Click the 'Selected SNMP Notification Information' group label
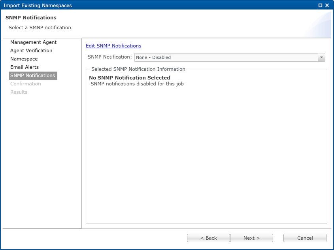 pyautogui.click(x=138, y=69)
